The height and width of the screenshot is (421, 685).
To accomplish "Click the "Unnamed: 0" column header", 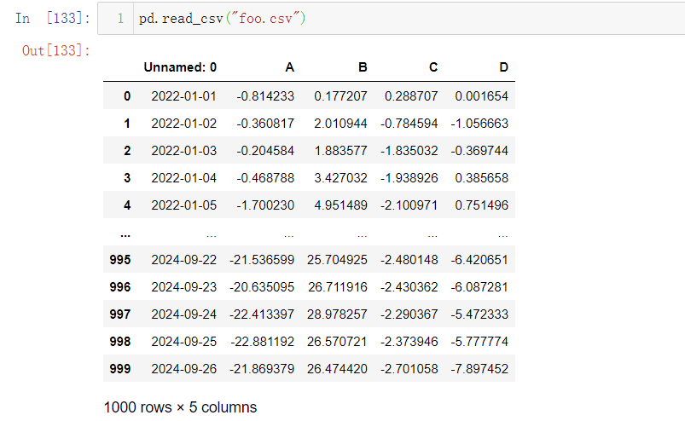I will (x=180, y=67).
